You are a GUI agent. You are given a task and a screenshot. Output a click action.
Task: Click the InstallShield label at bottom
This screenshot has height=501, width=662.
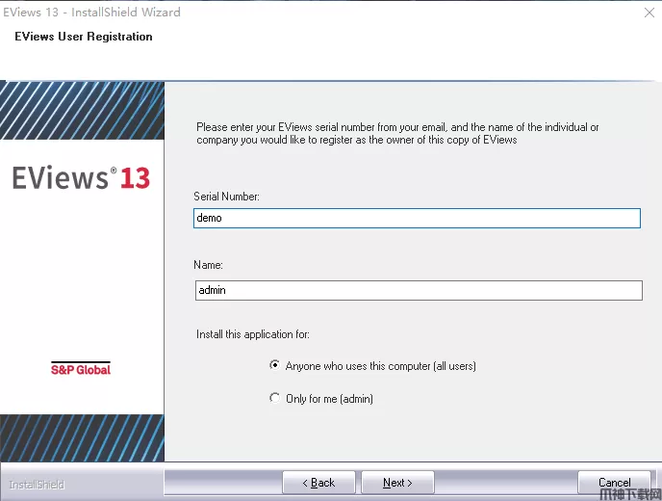[x=37, y=485]
